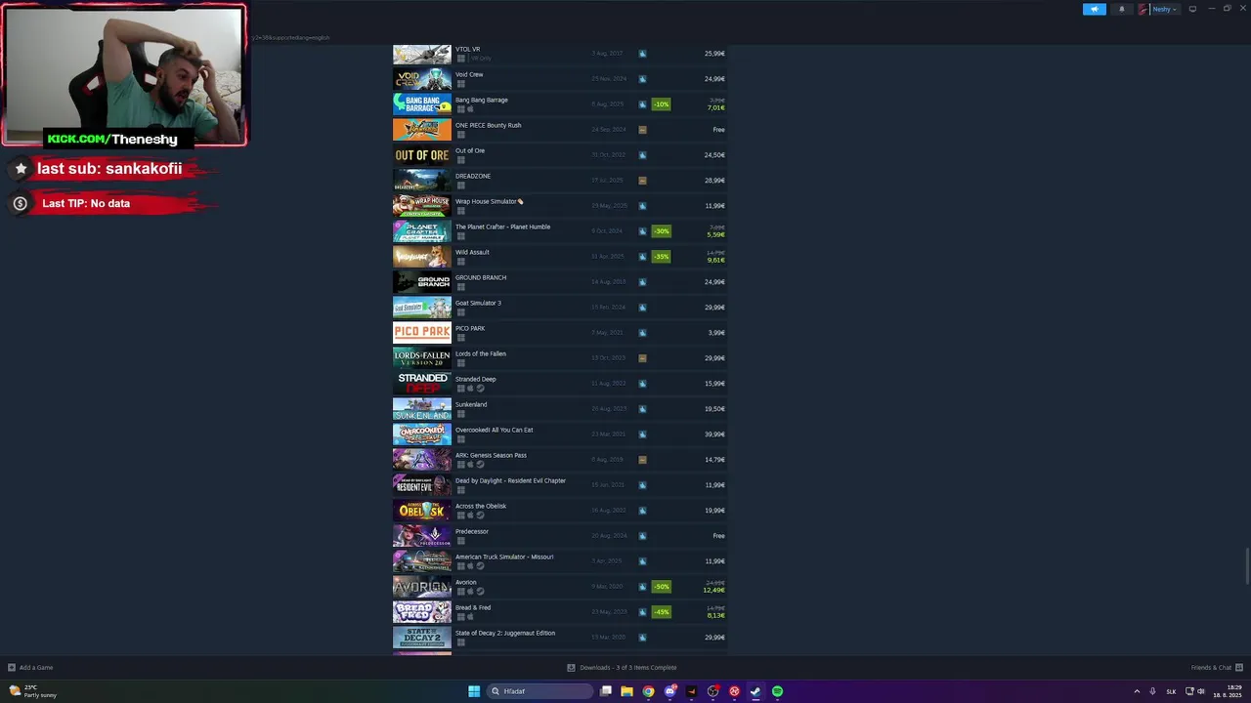Image resolution: width=1251 pixels, height=703 pixels.
Task: Open Sunkenland game title
Action: 471,404
